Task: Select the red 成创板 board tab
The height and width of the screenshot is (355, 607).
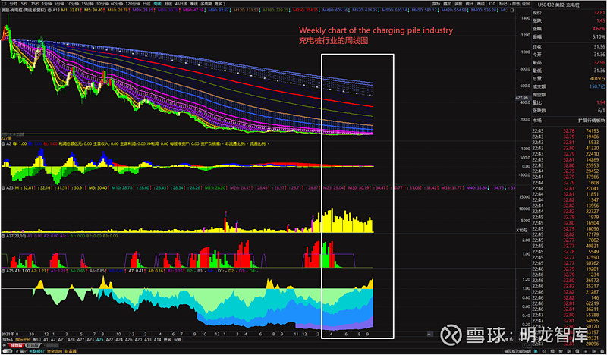Action: pyautogui.click(x=17, y=345)
